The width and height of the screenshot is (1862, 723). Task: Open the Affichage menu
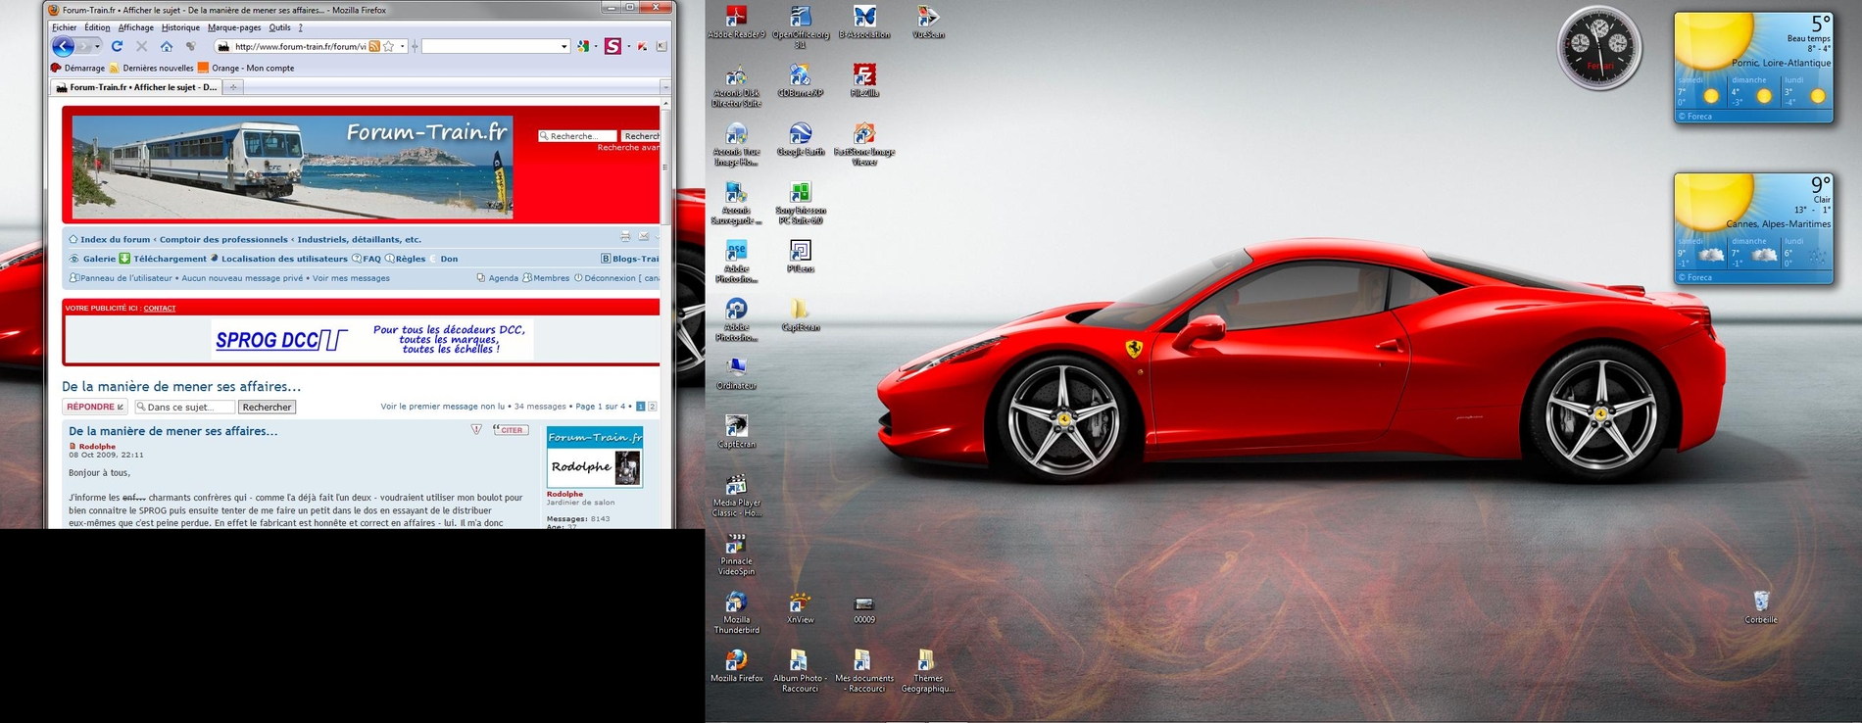(135, 27)
